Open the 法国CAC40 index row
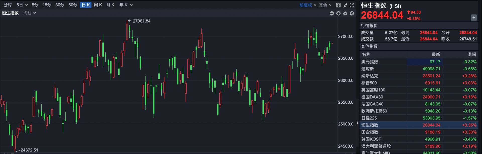The height and width of the screenshot is (154, 482). (x=419, y=104)
